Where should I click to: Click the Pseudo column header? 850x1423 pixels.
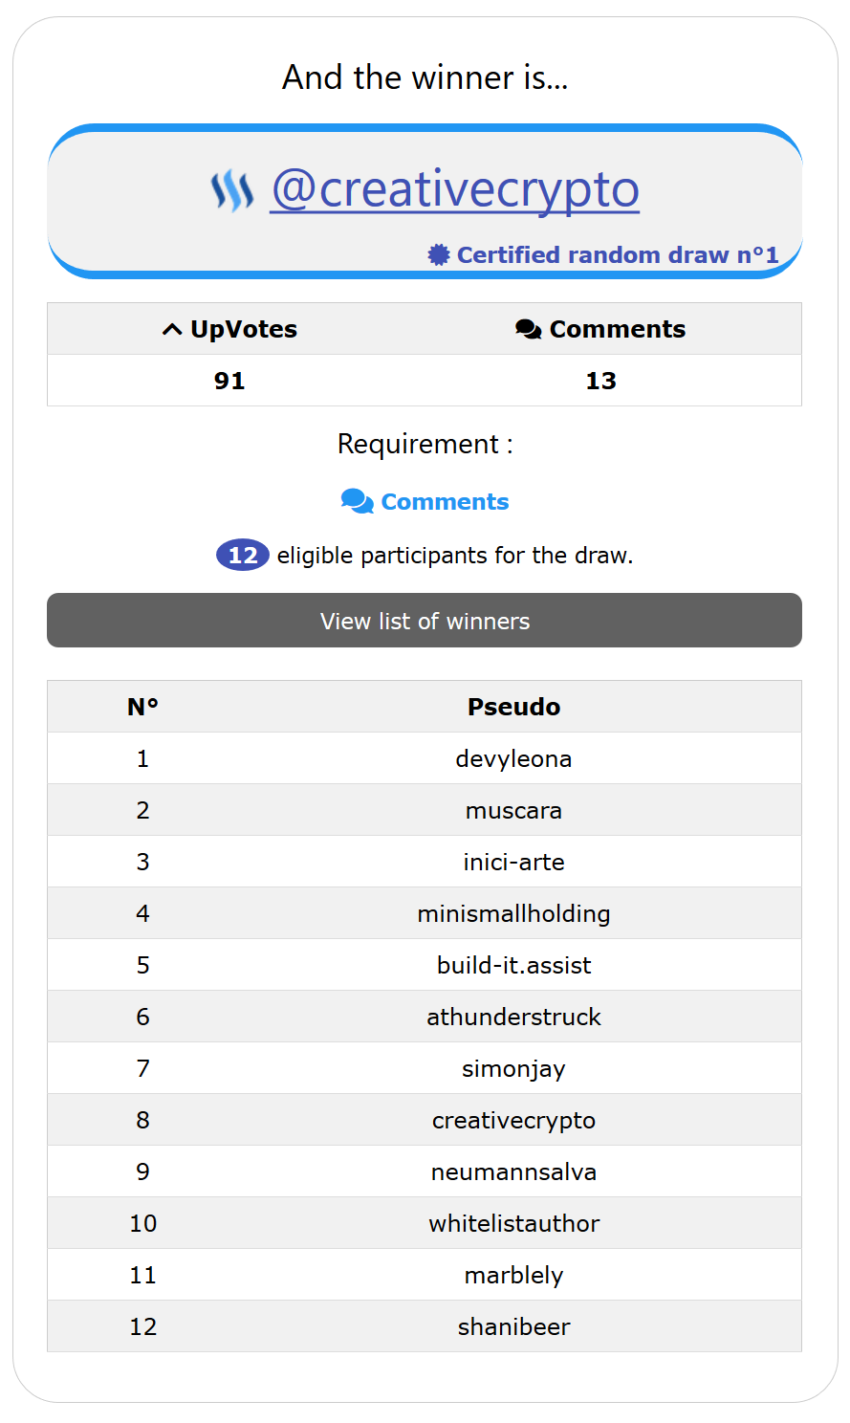(513, 707)
